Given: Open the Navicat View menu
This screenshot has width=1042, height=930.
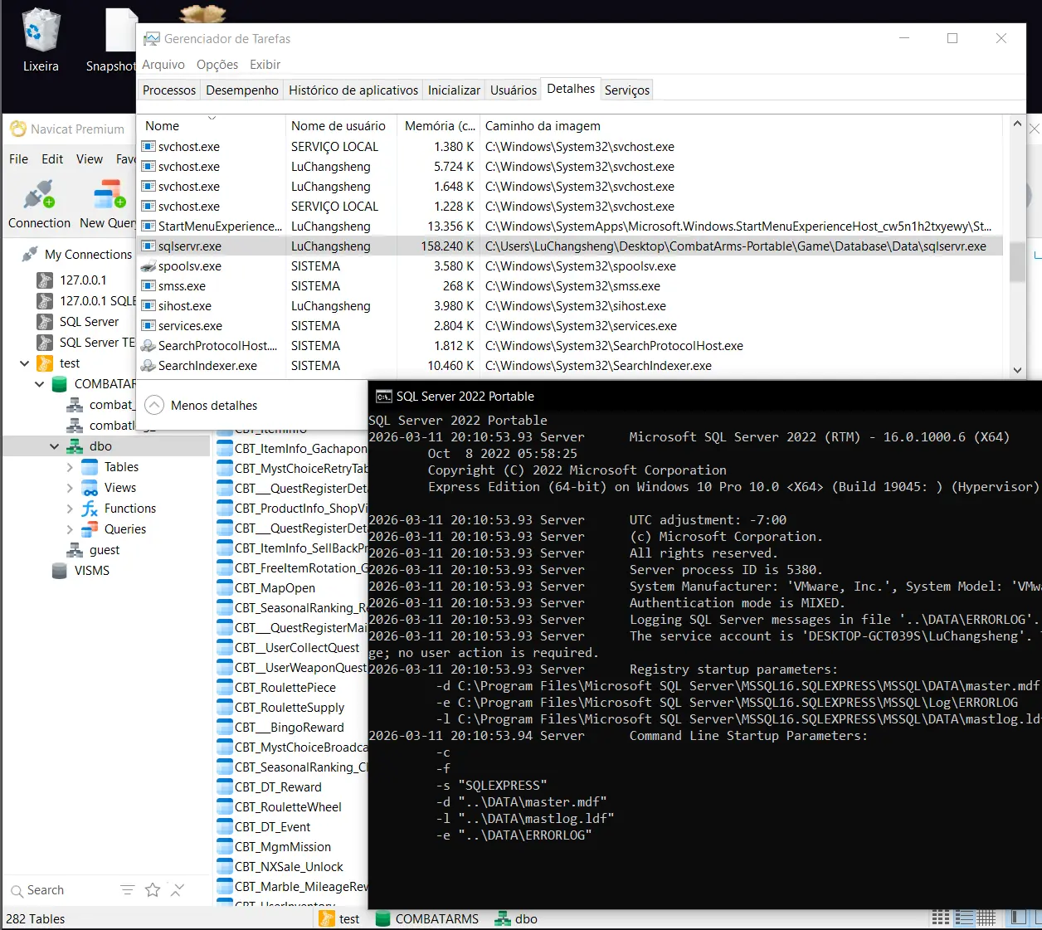Looking at the screenshot, I should (x=90, y=159).
